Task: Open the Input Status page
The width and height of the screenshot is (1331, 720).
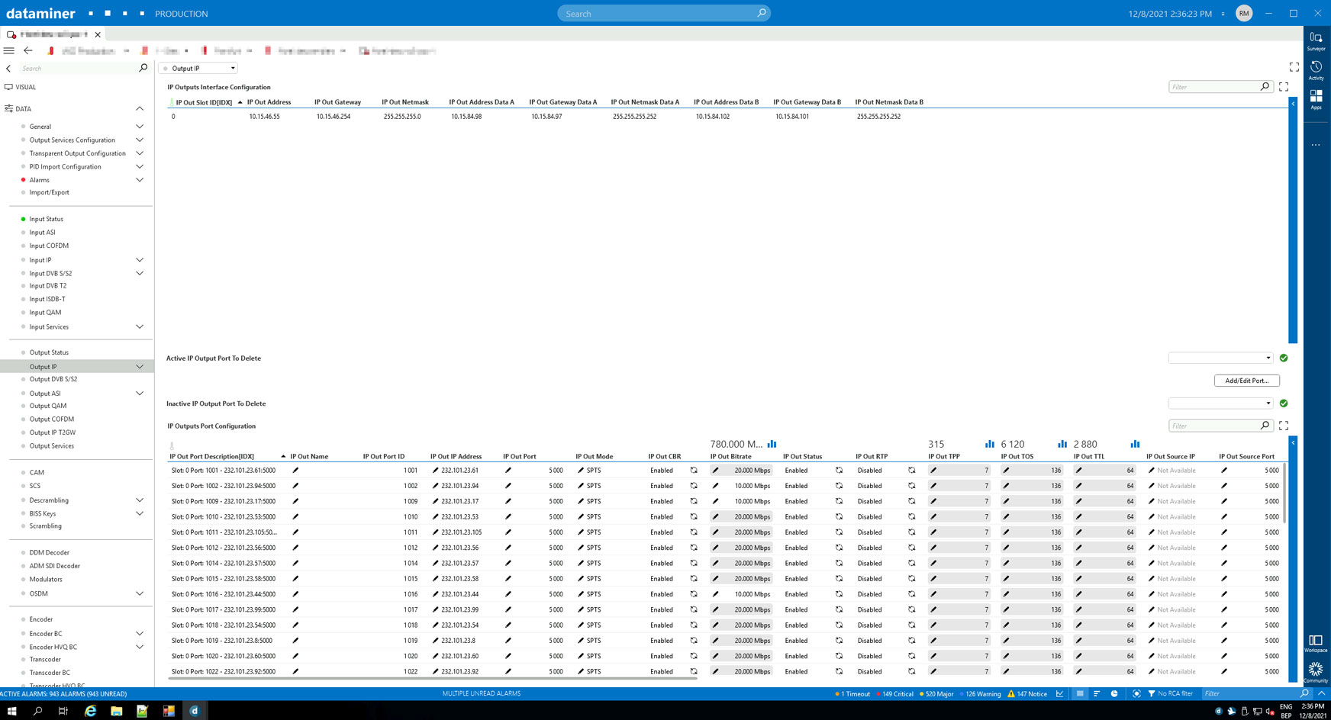Action: click(47, 219)
